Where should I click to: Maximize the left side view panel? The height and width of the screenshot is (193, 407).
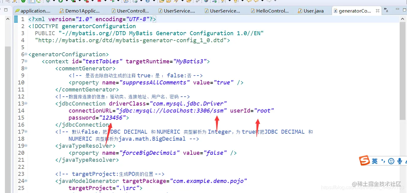pyautogui.click(x=6, y=10)
